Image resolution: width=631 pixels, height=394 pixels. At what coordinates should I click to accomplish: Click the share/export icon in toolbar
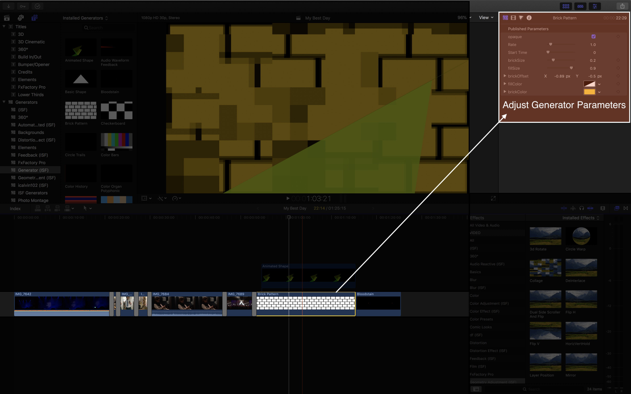(622, 6)
